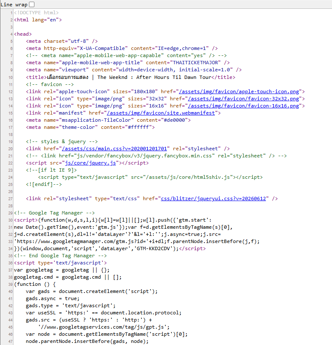Click the '<!--[if lt IE 9]>' conditional comment
The height and width of the screenshot is (345, 332).
pyautogui.click(x=51, y=170)
